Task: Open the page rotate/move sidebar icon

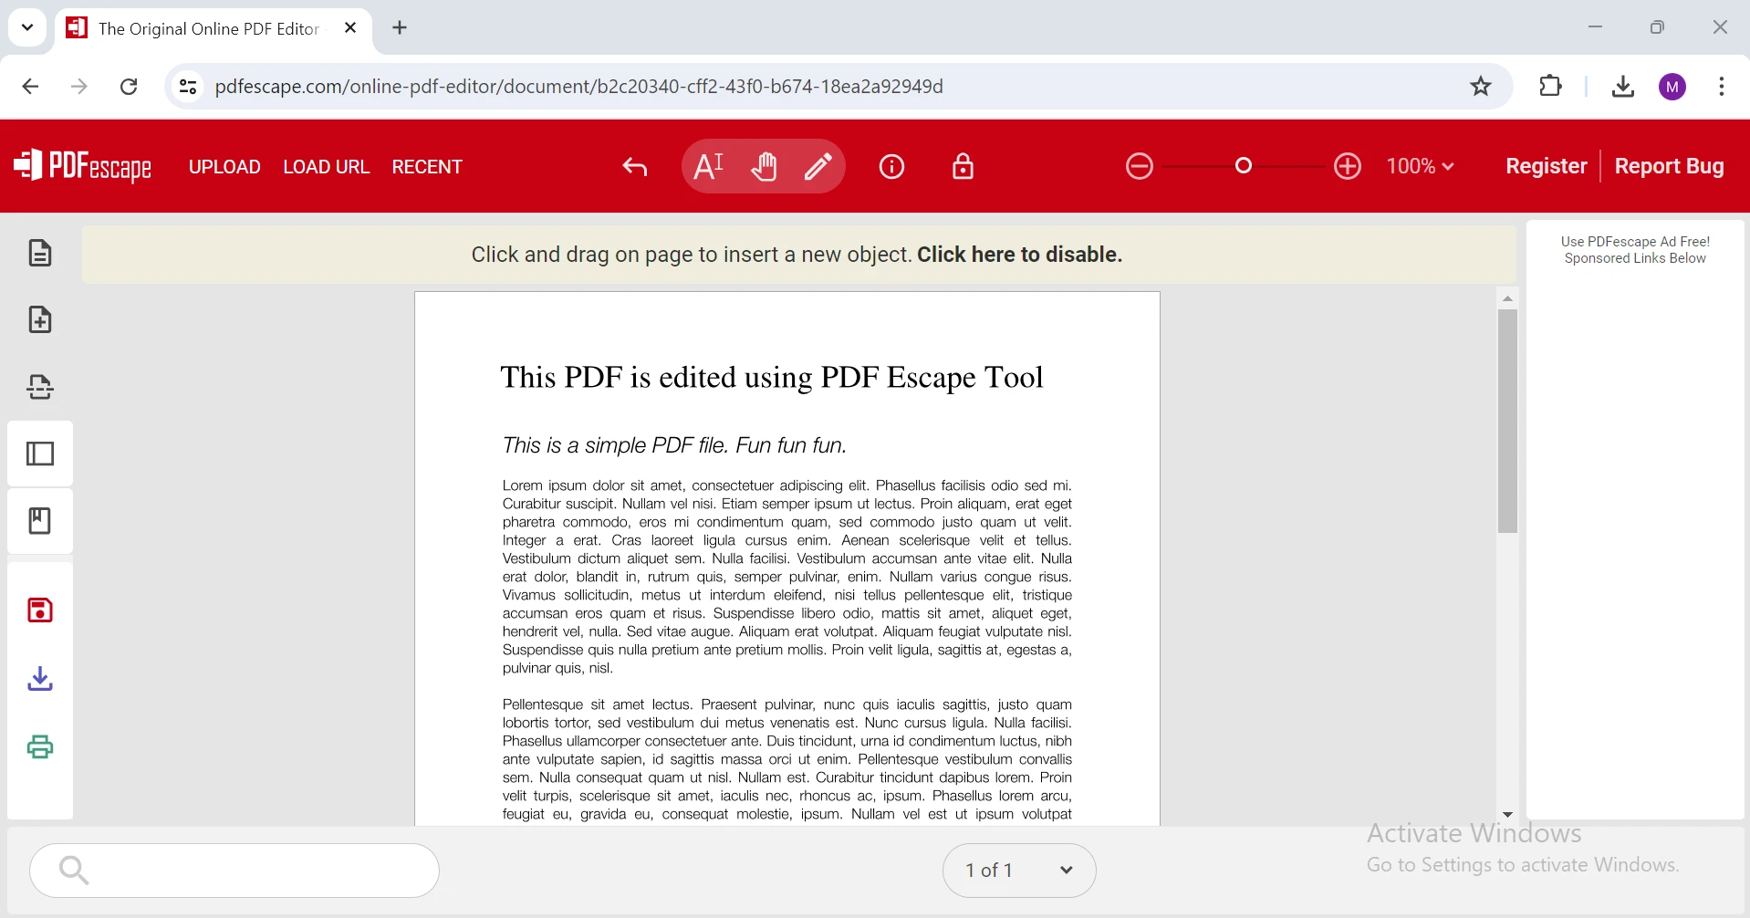Action: [x=40, y=387]
